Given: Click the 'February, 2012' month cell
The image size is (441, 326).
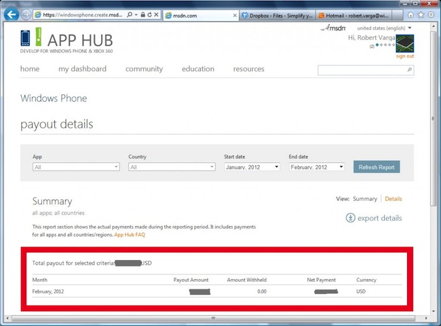Looking at the screenshot, I should [x=48, y=291].
